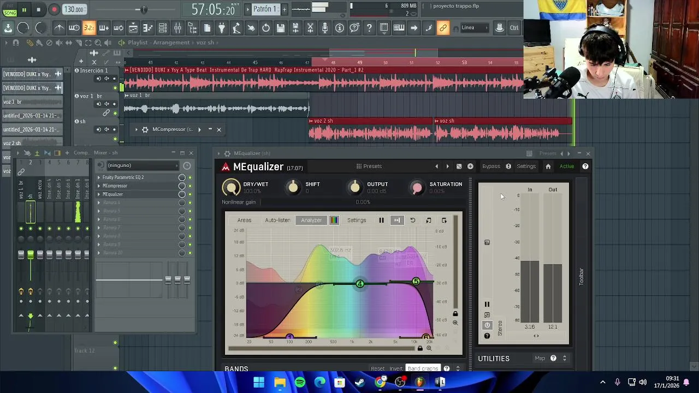Disable Fruity Parametric EQ 2 green LED

190,177
